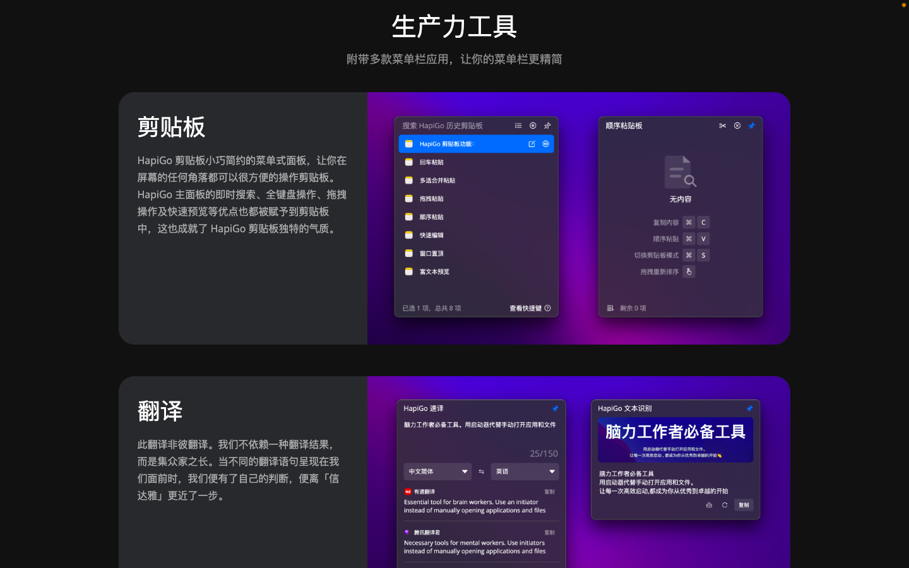Click the 有道翻译 red logo icon
This screenshot has width=909, height=568.
tap(408, 491)
